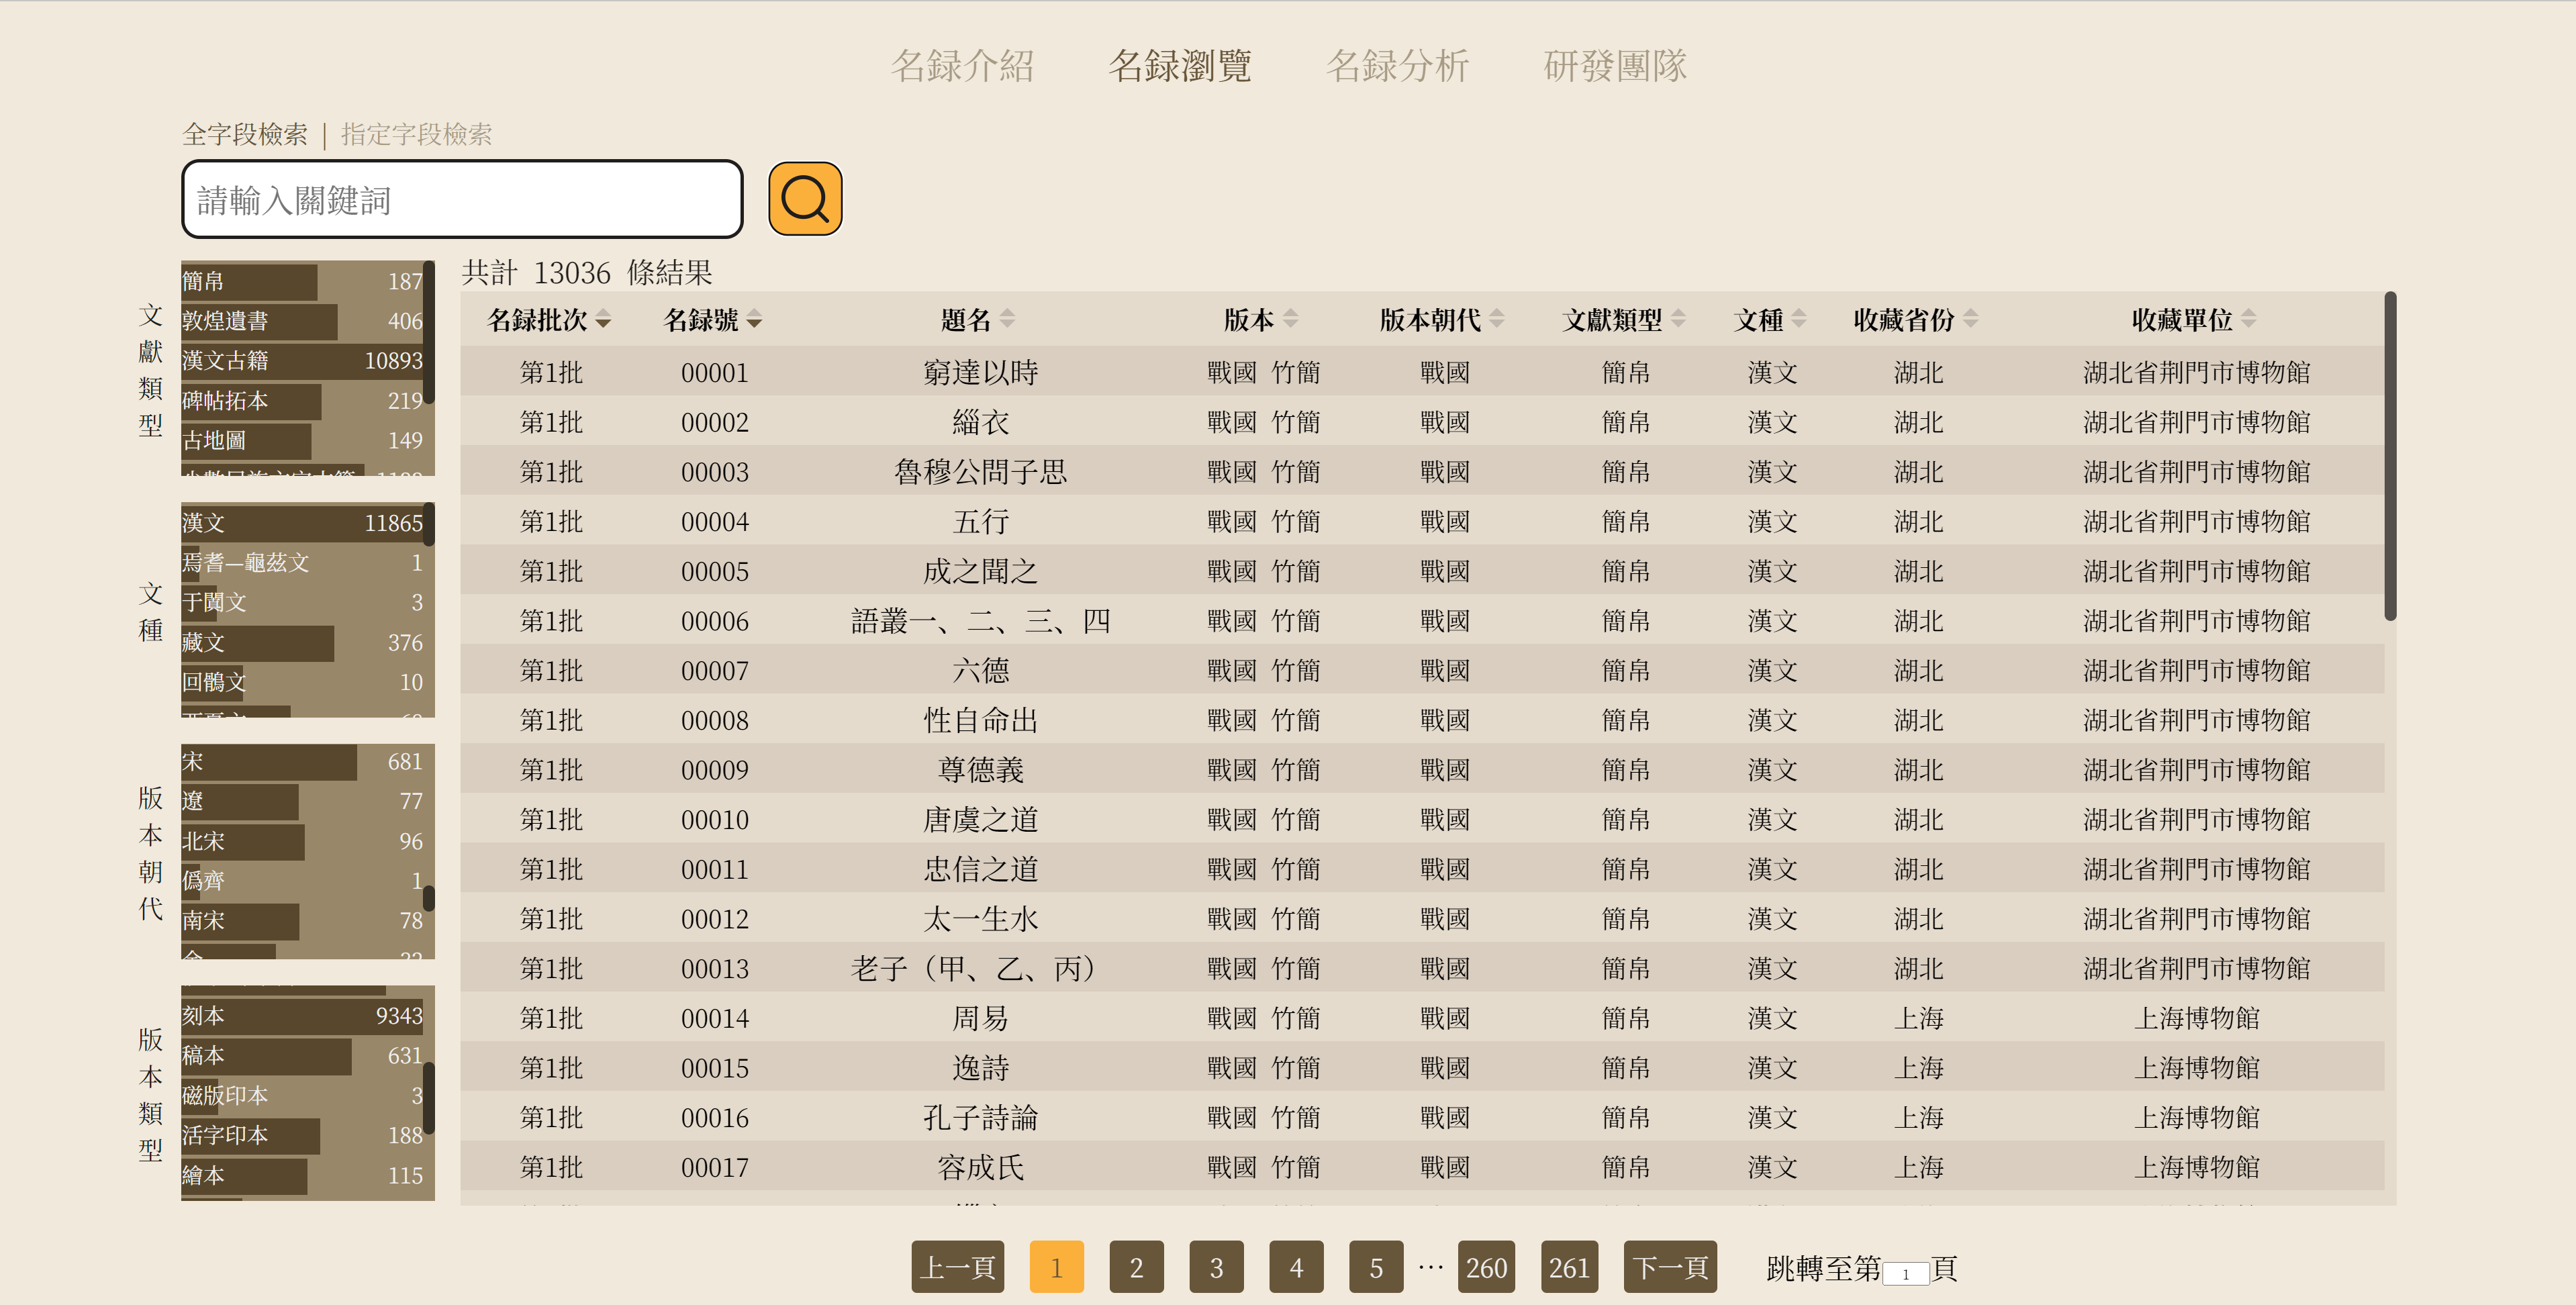The height and width of the screenshot is (1305, 2576).
Task: Open the 研發團隊 tab
Action: pyautogui.click(x=1614, y=66)
